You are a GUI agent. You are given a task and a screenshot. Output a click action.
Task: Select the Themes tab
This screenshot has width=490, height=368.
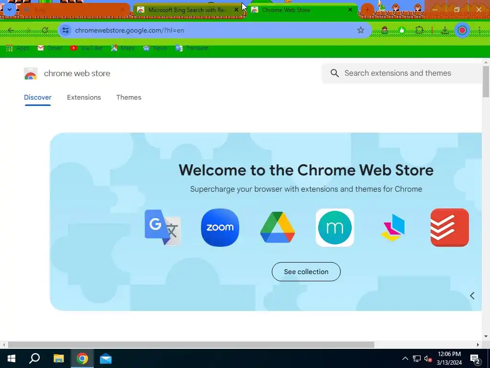129,97
